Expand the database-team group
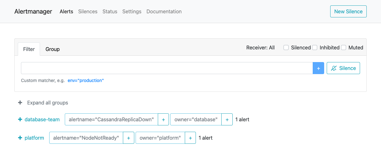This screenshot has width=381, height=152. [20, 119]
